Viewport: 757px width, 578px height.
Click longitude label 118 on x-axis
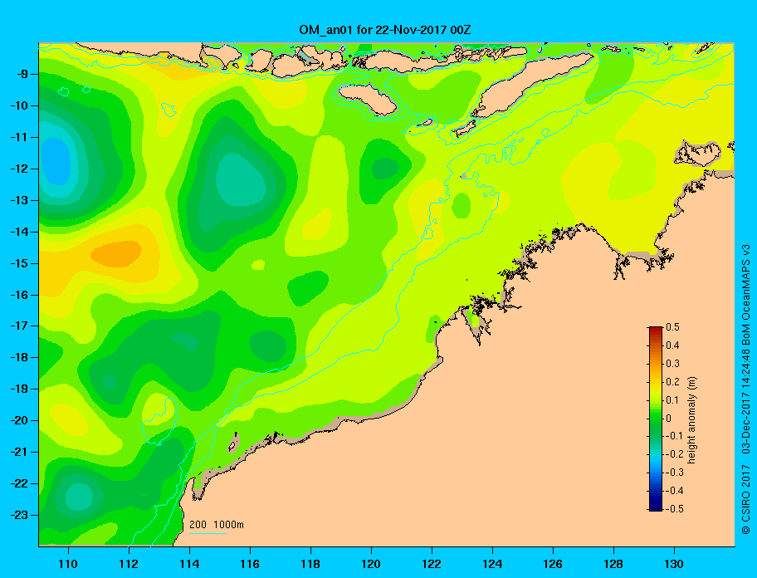coord(310,564)
